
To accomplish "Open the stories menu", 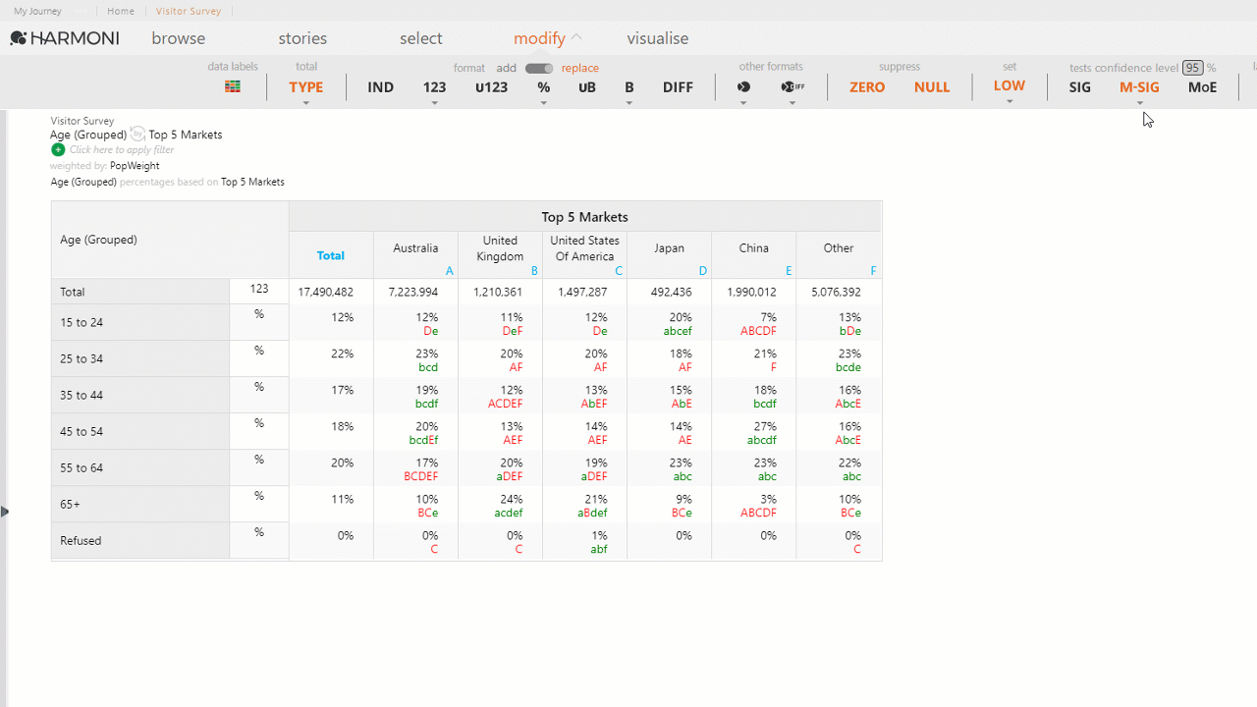I will tap(302, 38).
